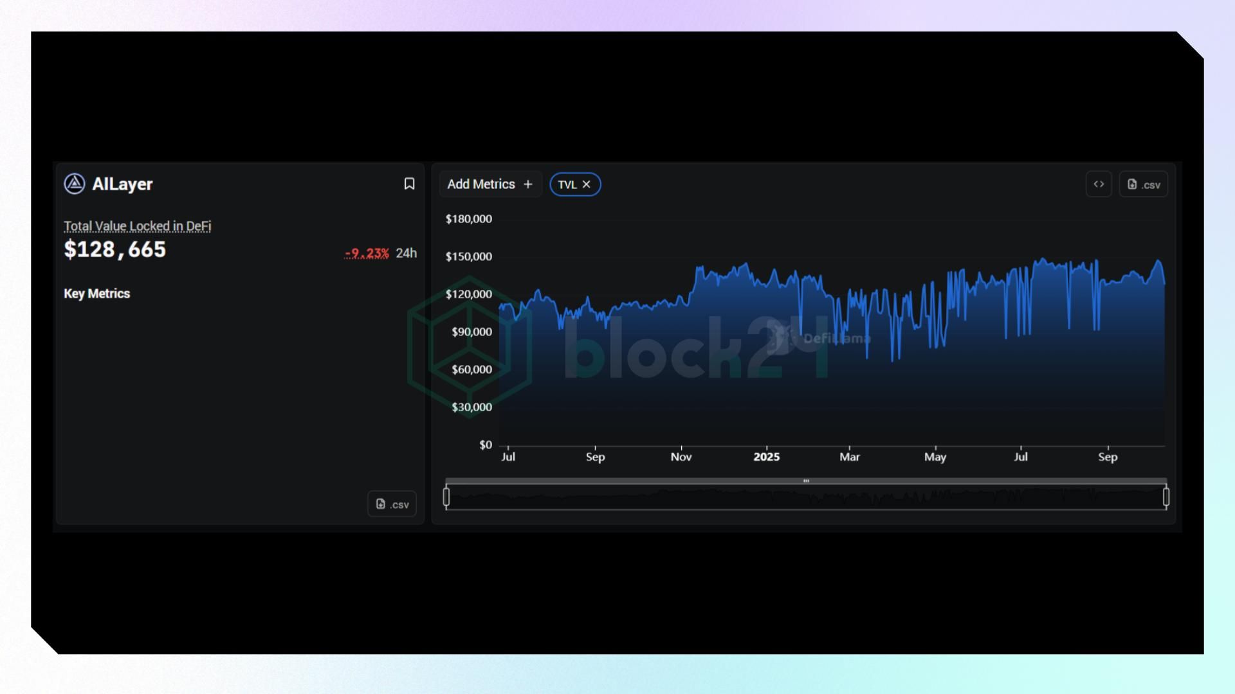Click the plus icon beside Add Metrics
Image resolution: width=1235 pixels, height=694 pixels.
click(x=528, y=184)
